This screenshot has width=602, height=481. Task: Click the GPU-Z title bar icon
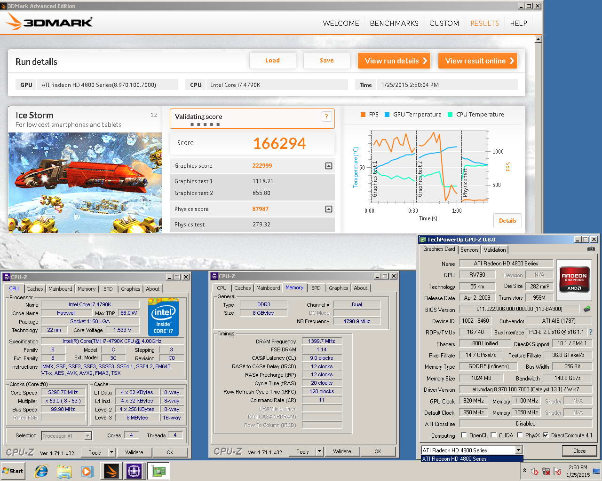(x=422, y=240)
